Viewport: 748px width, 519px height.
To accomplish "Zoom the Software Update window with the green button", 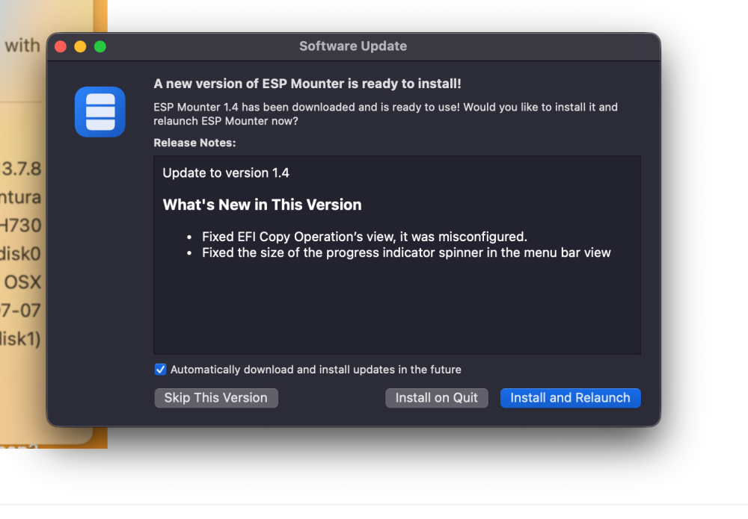I will coord(100,46).
